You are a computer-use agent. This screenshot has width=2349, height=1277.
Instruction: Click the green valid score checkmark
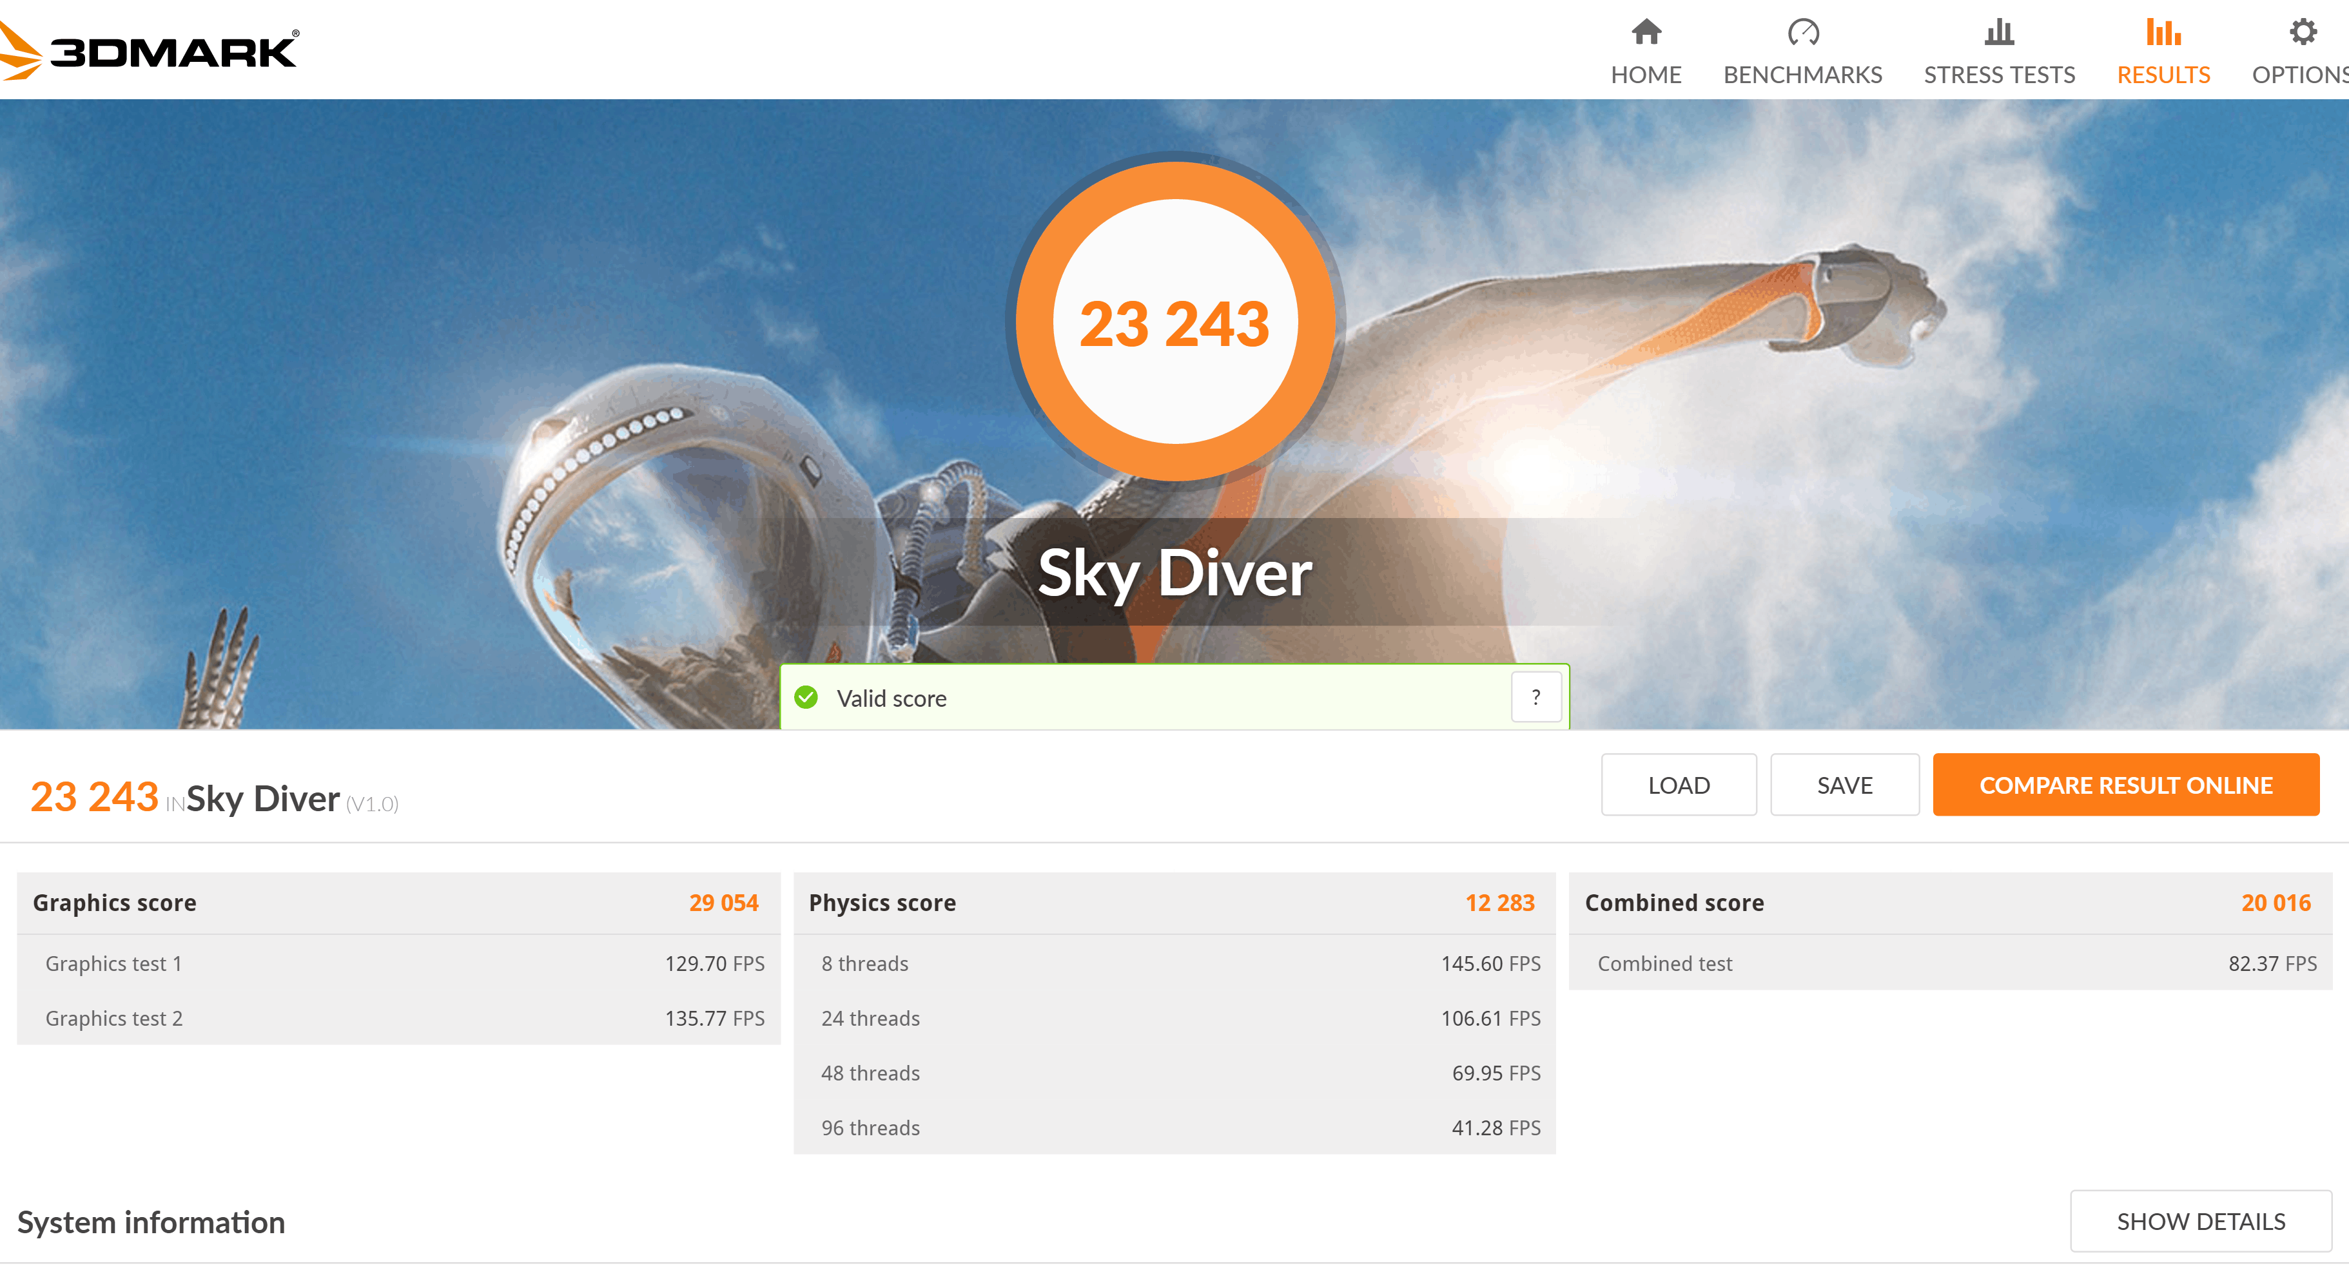click(806, 698)
